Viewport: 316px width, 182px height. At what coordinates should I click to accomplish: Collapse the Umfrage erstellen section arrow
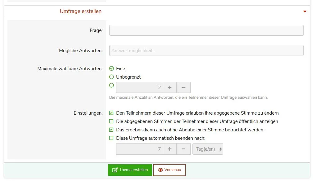[305, 11]
